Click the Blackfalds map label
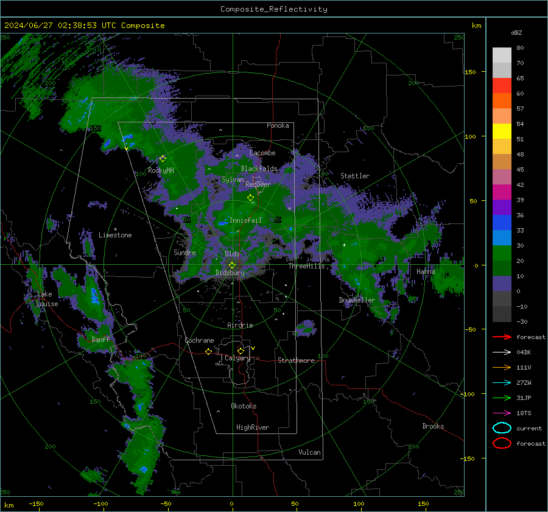This screenshot has width=548, height=512. (x=259, y=169)
